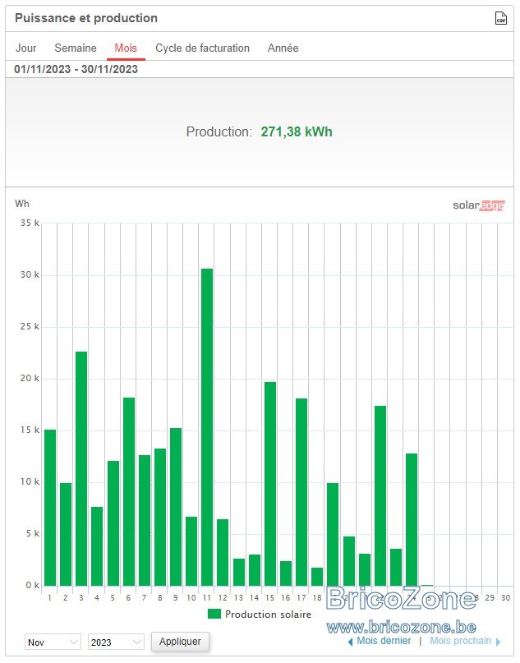
Task: Switch to the Année tab
Action: point(283,48)
